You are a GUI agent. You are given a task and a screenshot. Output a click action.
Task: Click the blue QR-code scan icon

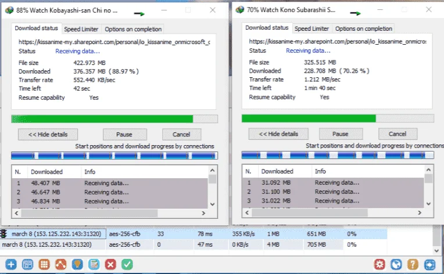click(x=27, y=265)
